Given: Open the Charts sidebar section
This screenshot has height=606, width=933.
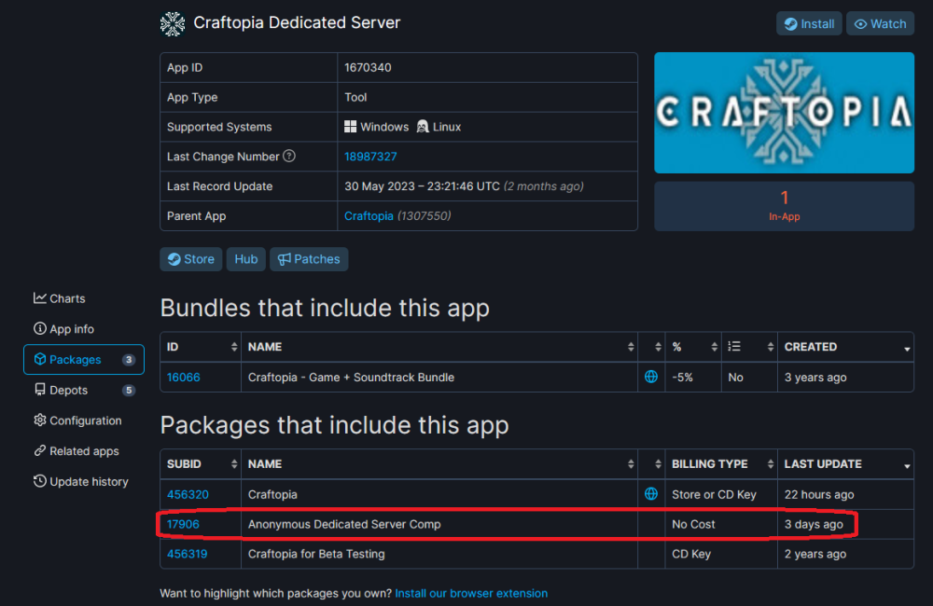Looking at the screenshot, I should pyautogui.click(x=60, y=298).
